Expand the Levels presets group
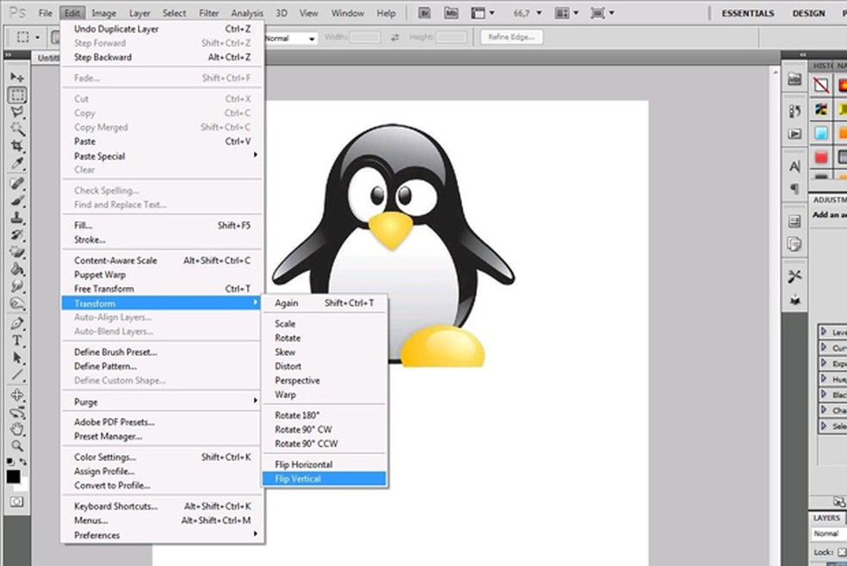 pos(824,333)
